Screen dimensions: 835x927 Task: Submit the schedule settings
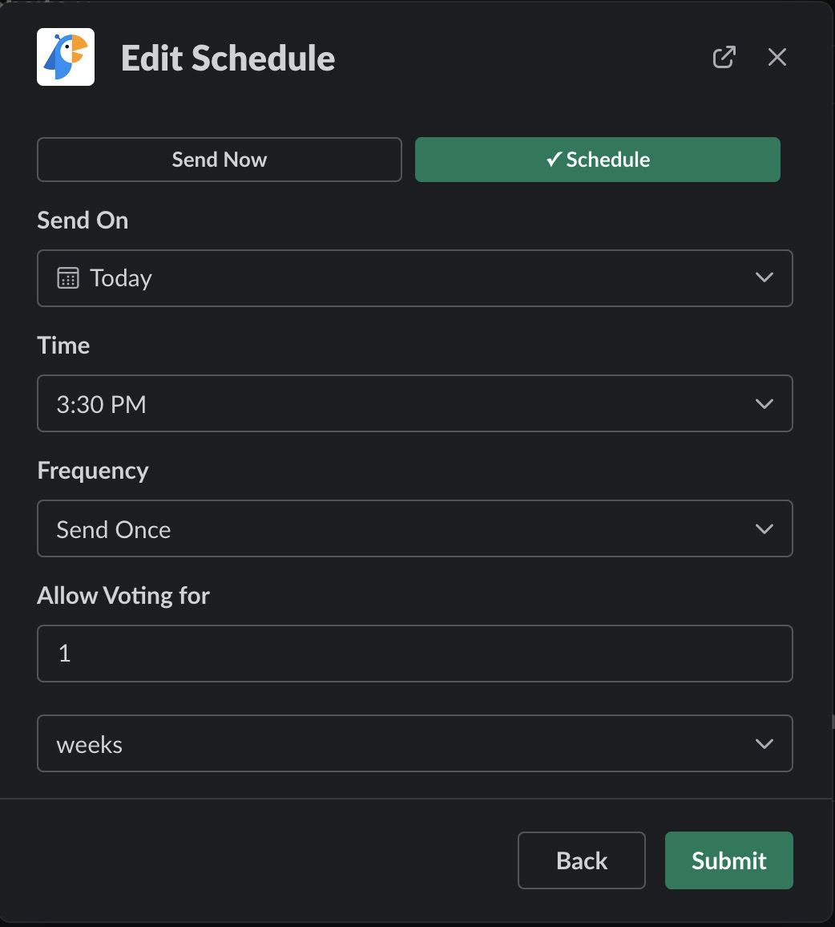pos(728,860)
